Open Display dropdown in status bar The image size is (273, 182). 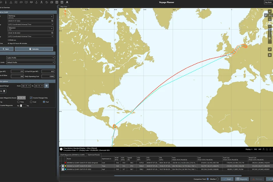tap(249, 149)
